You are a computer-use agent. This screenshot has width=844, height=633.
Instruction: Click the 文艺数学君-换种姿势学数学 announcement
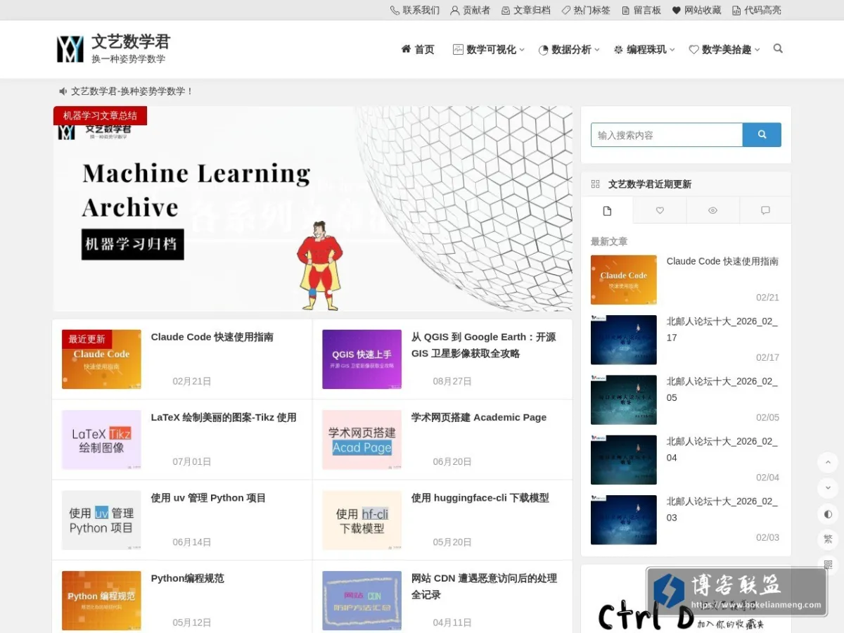(132, 91)
